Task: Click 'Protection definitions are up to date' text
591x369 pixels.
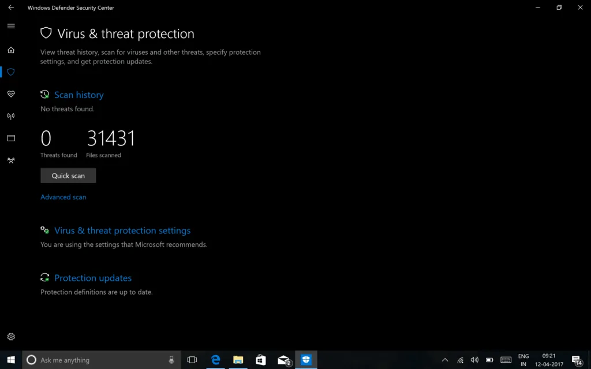Action: click(96, 292)
